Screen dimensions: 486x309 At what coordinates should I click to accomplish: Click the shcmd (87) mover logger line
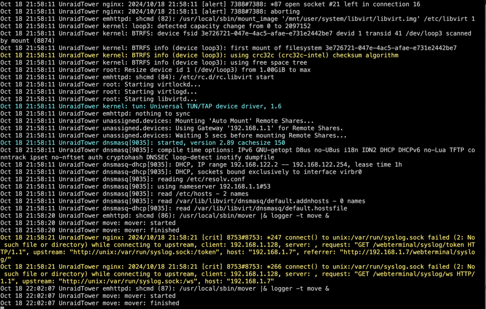point(165,288)
